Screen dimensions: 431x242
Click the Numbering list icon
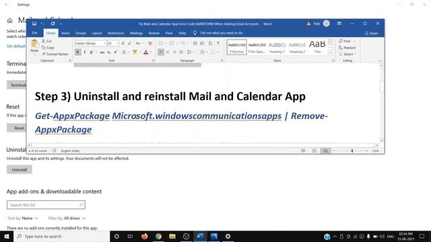172,43
